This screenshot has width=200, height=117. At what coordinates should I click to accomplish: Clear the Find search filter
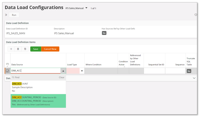(x=62, y=77)
